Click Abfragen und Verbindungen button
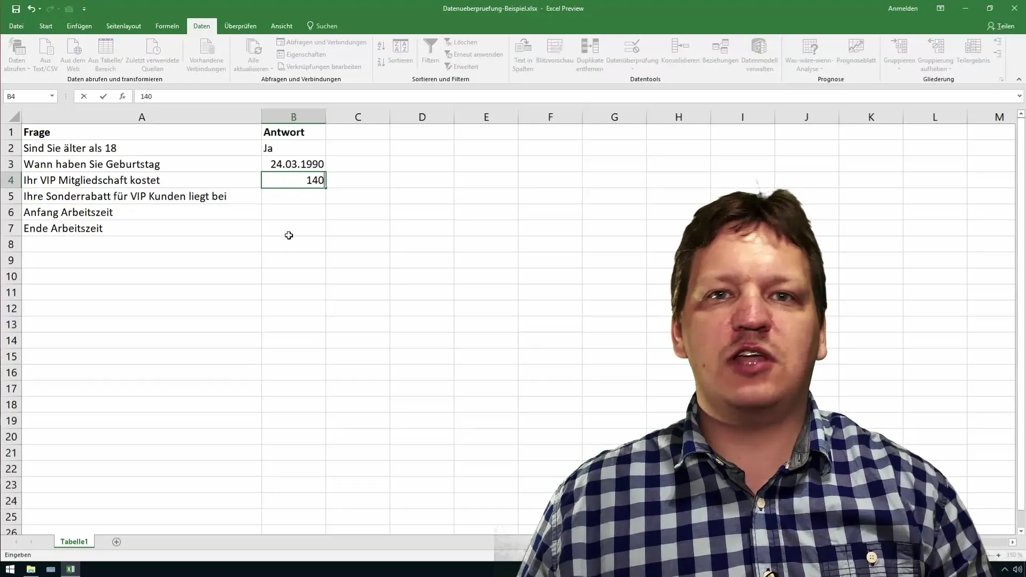The width and height of the screenshot is (1026, 577). [322, 42]
